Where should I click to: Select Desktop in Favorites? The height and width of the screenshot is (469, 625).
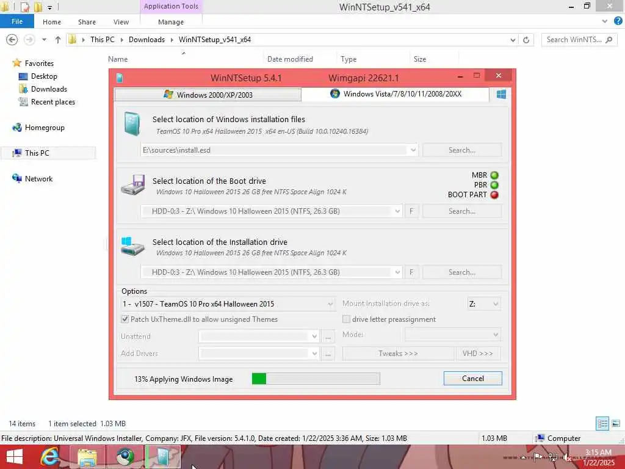click(x=44, y=76)
